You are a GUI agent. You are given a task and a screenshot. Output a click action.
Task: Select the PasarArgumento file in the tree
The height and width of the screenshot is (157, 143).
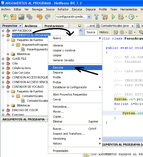coord(37,49)
